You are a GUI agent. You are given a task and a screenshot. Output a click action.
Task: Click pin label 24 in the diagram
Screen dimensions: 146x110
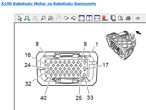tap(28, 65)
